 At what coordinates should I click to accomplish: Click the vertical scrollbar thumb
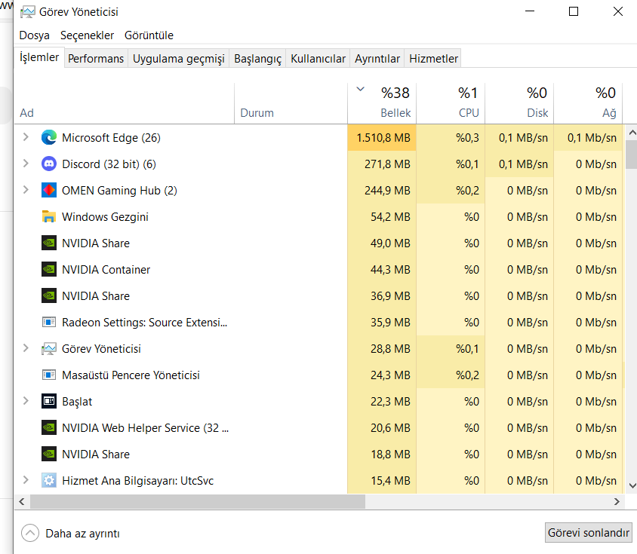point(632,155)
